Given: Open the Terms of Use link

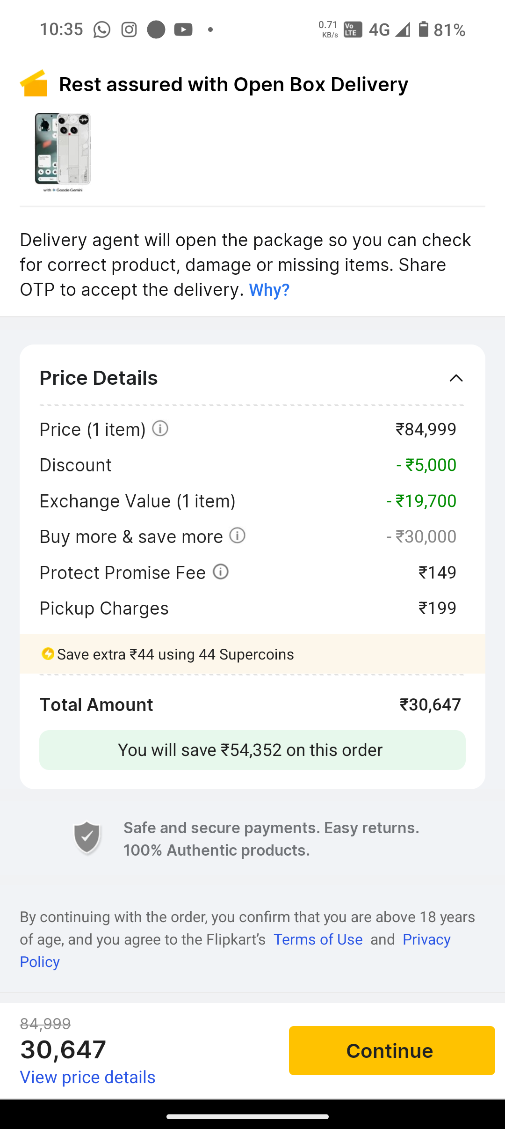Looking at the screenshot, I should pyautogui.click(x=318, y=939).
